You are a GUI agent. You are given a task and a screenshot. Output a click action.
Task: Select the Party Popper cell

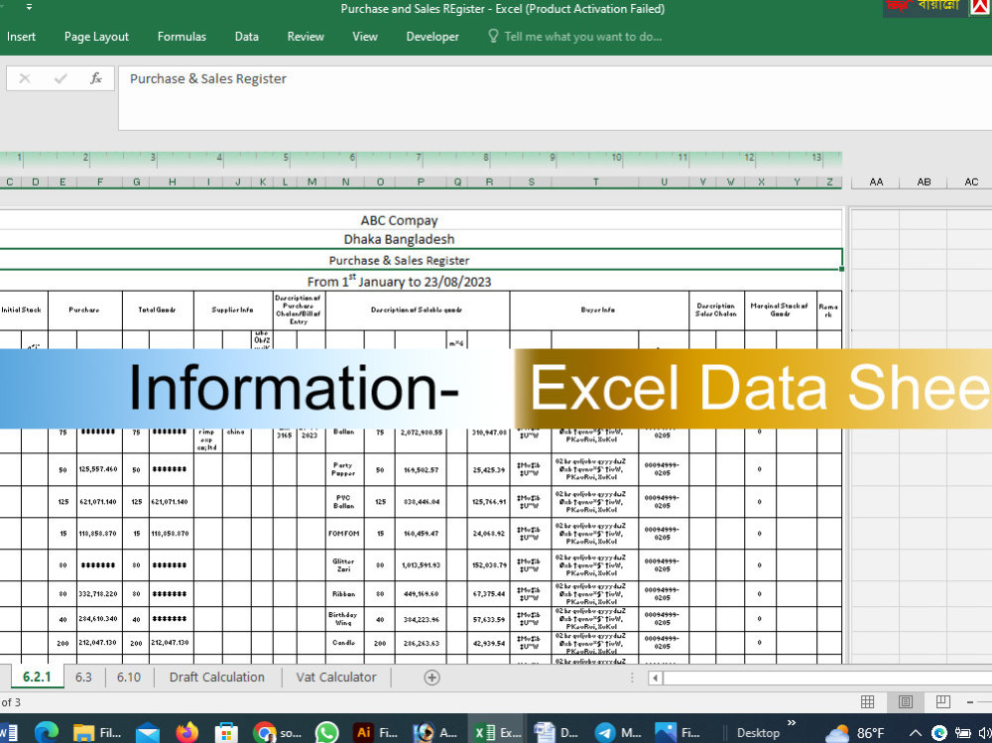pyautogui.click(x=344, y=469)
